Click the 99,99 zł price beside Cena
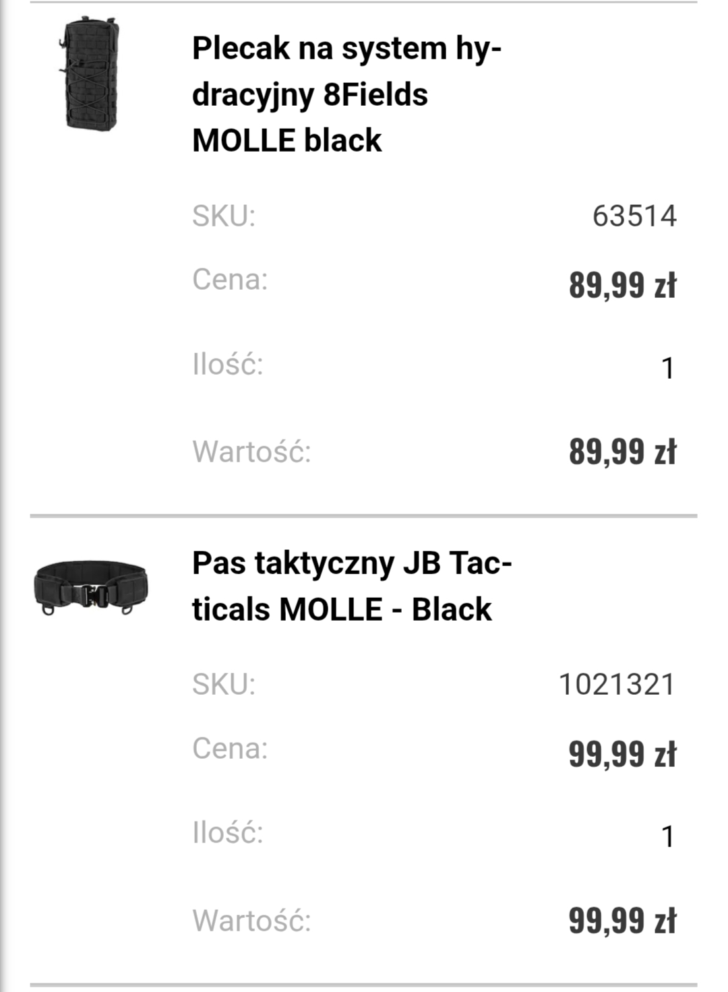 [622, 754]
